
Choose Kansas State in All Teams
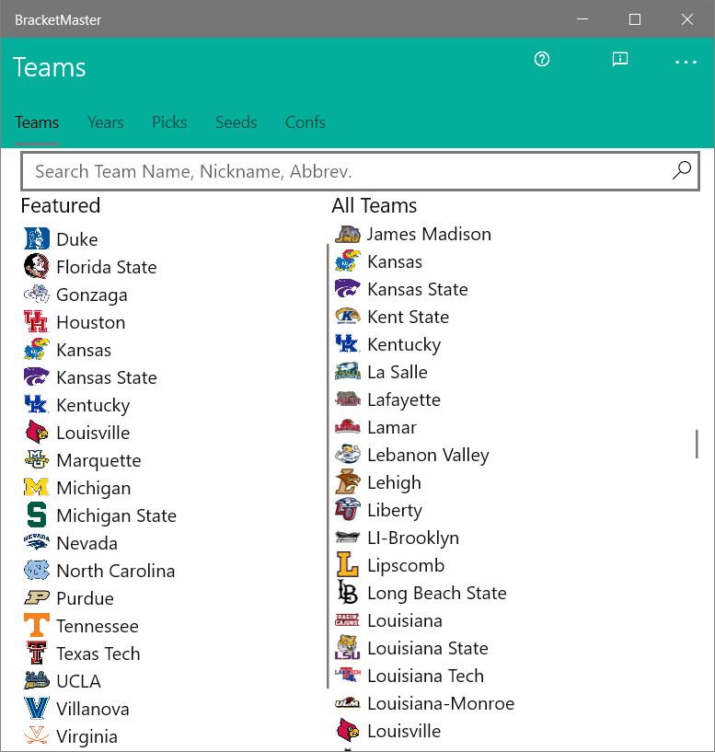[418, 289]
